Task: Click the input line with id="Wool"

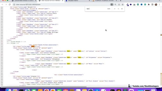Action: [x=70, y=64]
